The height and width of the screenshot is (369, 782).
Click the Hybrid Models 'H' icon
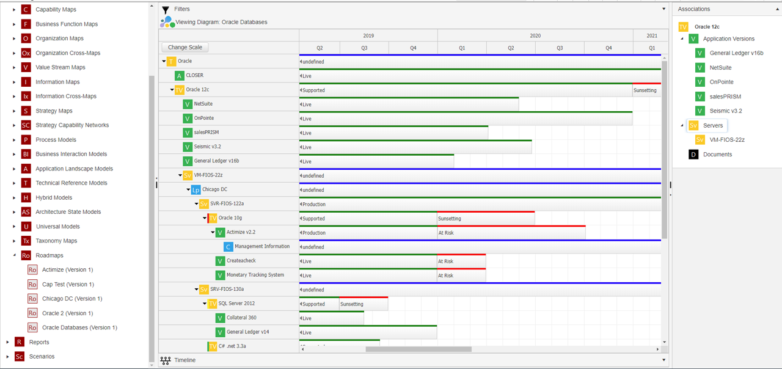pos(26,197)
